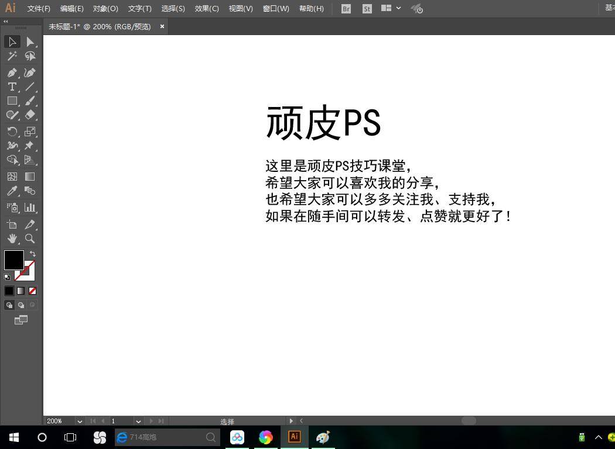
Task: Select the Rotate tool
Action: pyautogui.click(x=12, y=132)
